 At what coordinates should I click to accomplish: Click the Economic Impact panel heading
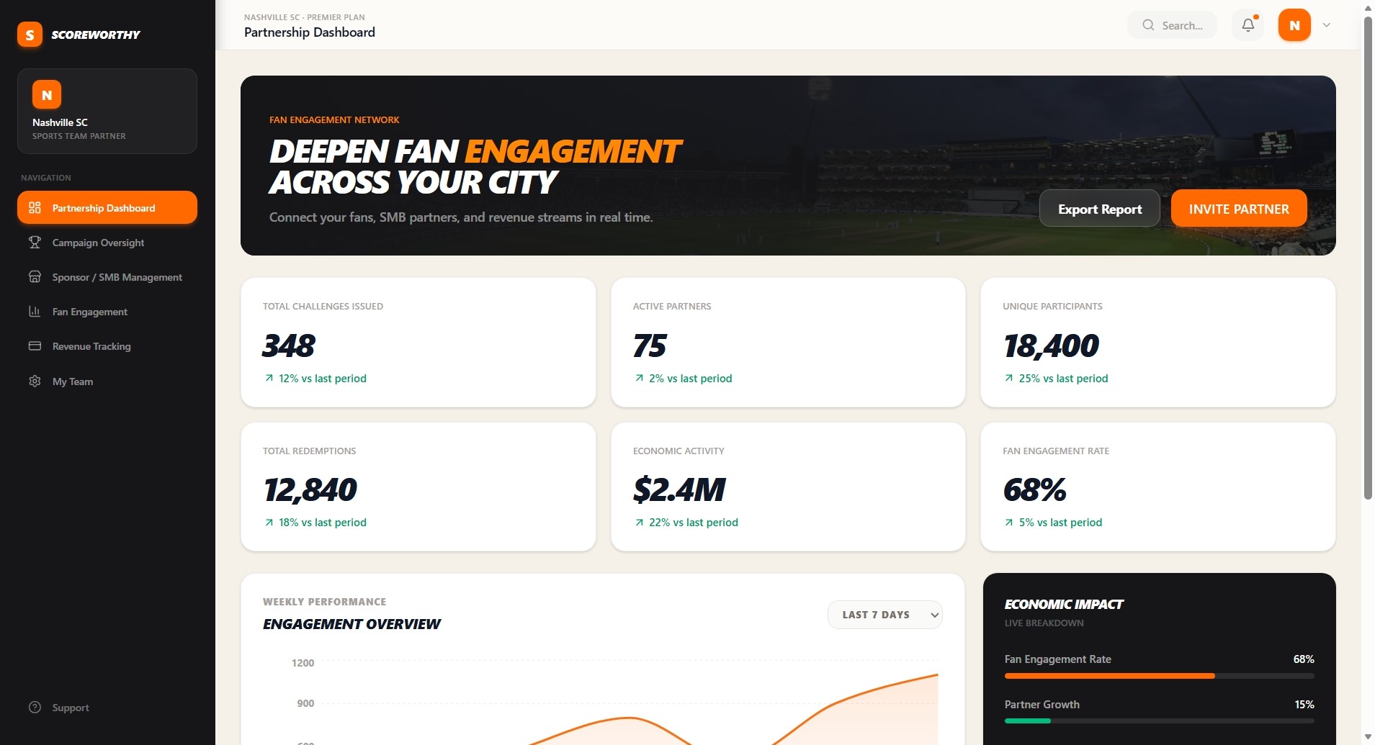point(1064,605)
